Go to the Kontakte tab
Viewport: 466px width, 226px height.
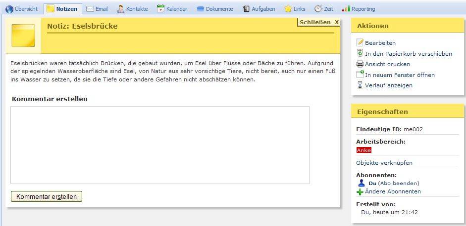132,9
